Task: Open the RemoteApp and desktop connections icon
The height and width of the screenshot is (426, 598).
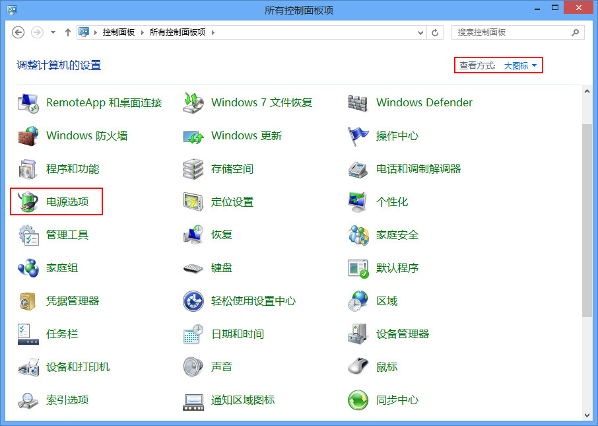Action: pyautogui.click(x=28, y=102)
